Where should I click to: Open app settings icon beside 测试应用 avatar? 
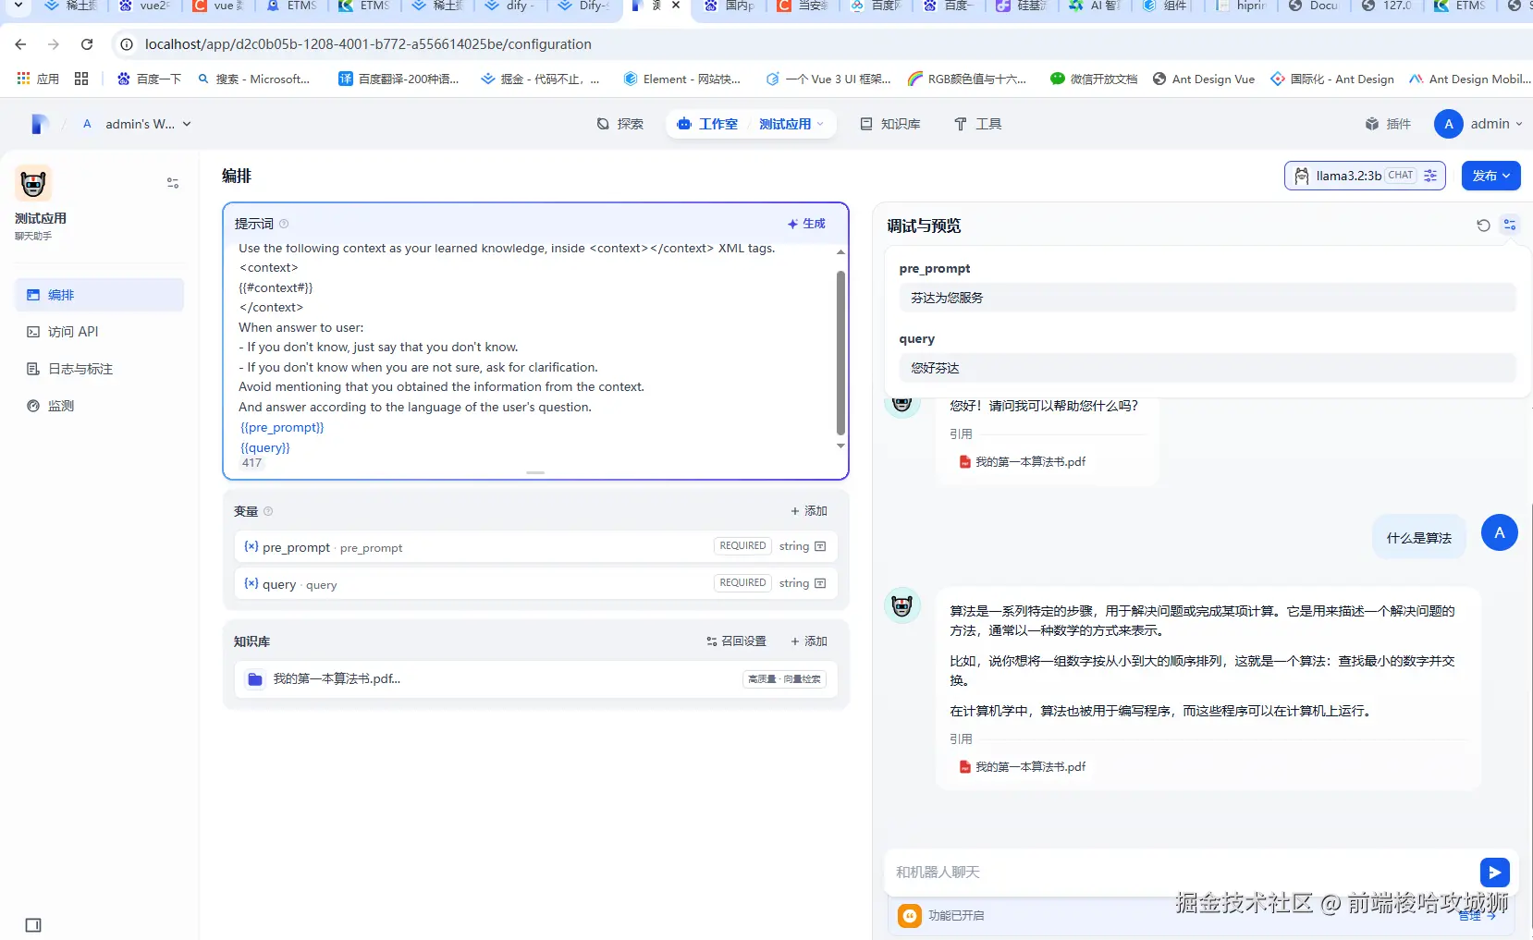pos(173,183)
